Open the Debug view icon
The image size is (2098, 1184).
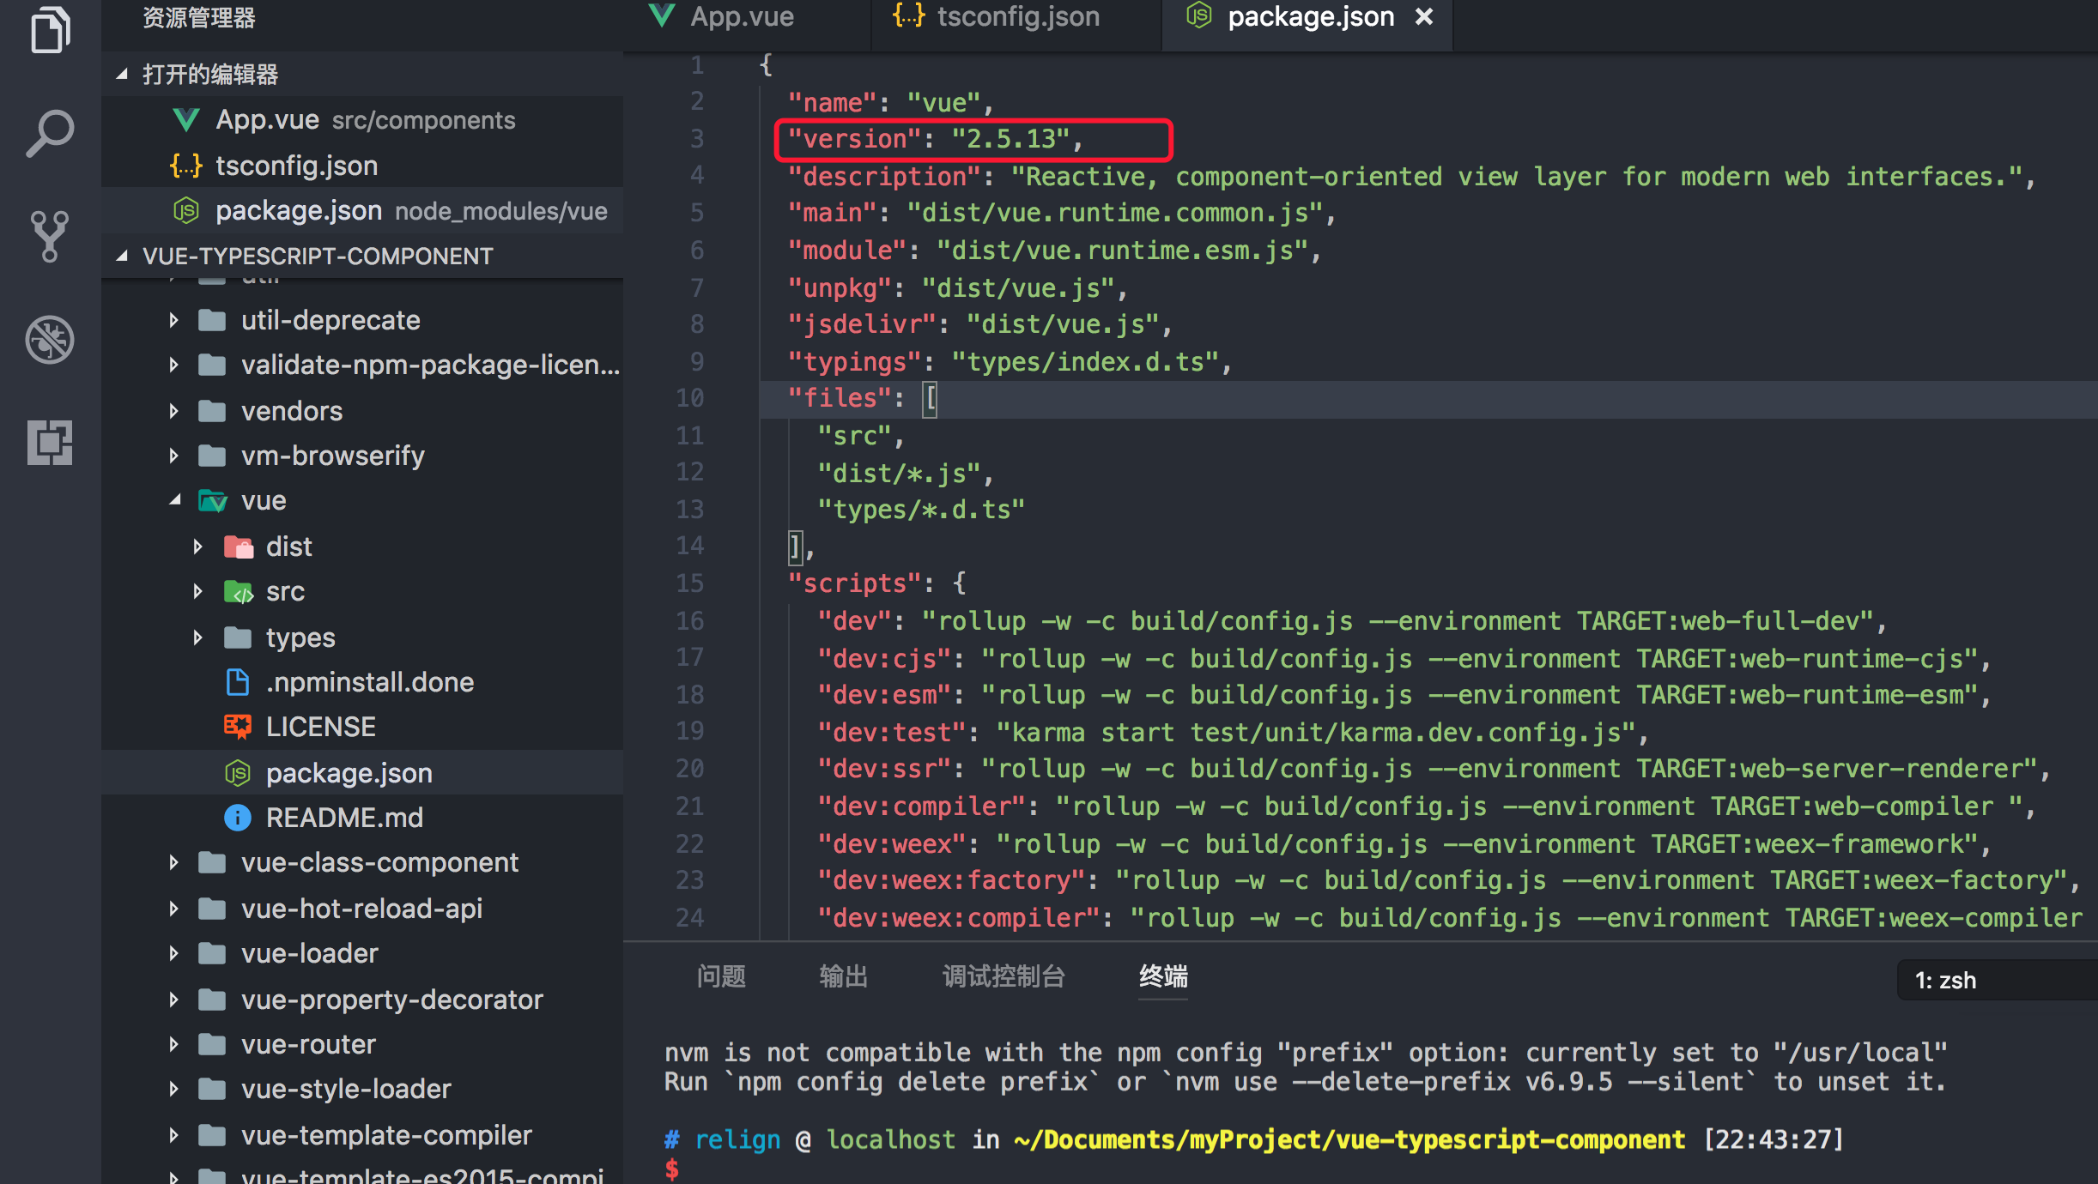pos(49,340)
